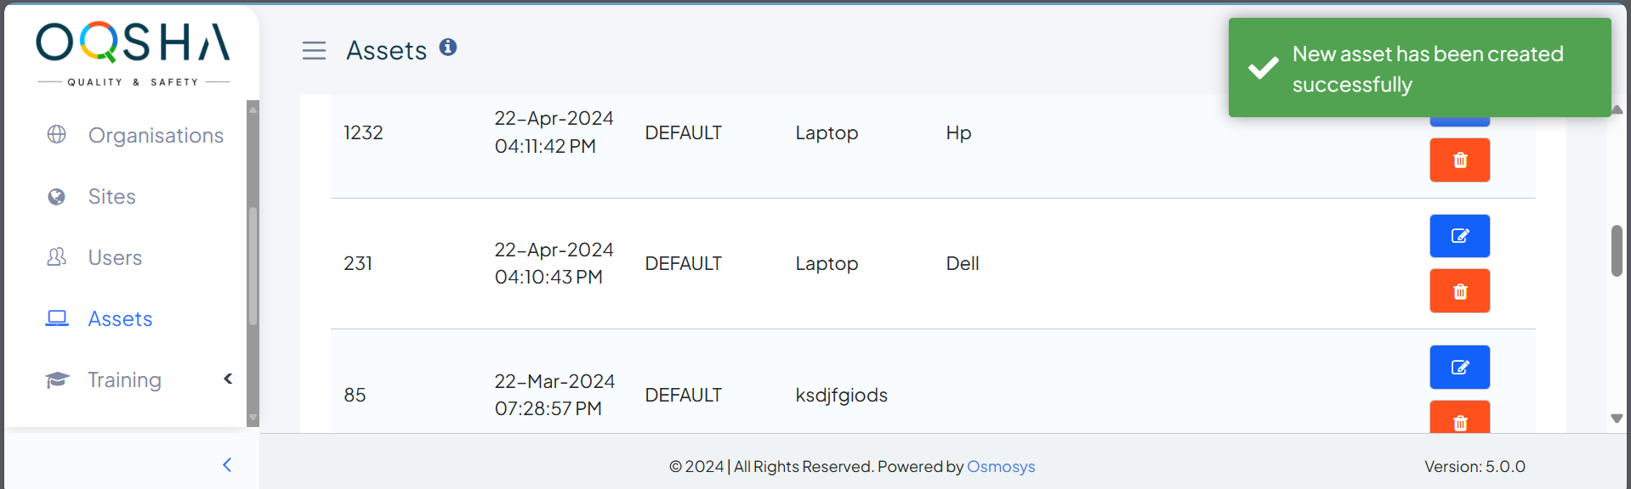1631x489 pixels.
Task: Expand the Training submenu arrow
Action: pyautogui.click(x=228, y=379)
